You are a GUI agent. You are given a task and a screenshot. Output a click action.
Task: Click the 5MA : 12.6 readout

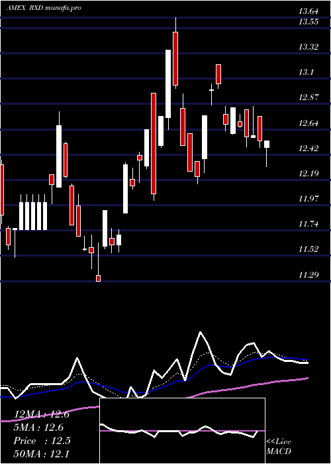pos(38,428)
